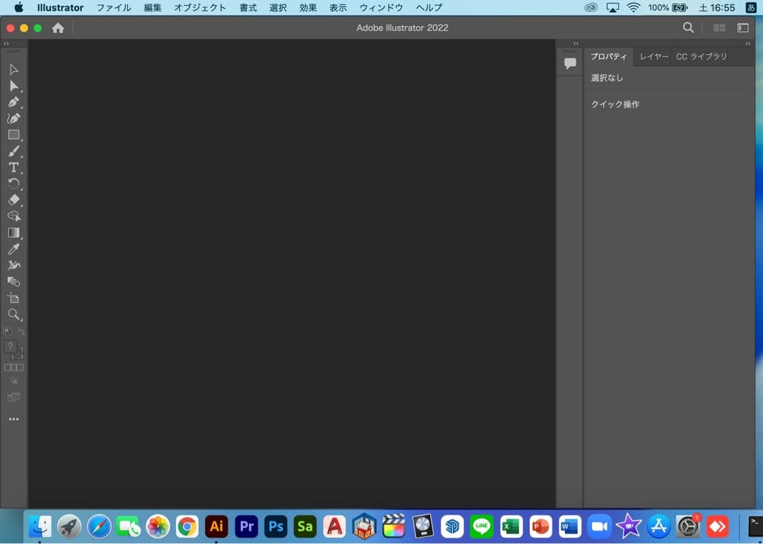This screenshot has width=763, height=544.
Task: Choose the Eyedropper tool
Action: tap(13, 249)
